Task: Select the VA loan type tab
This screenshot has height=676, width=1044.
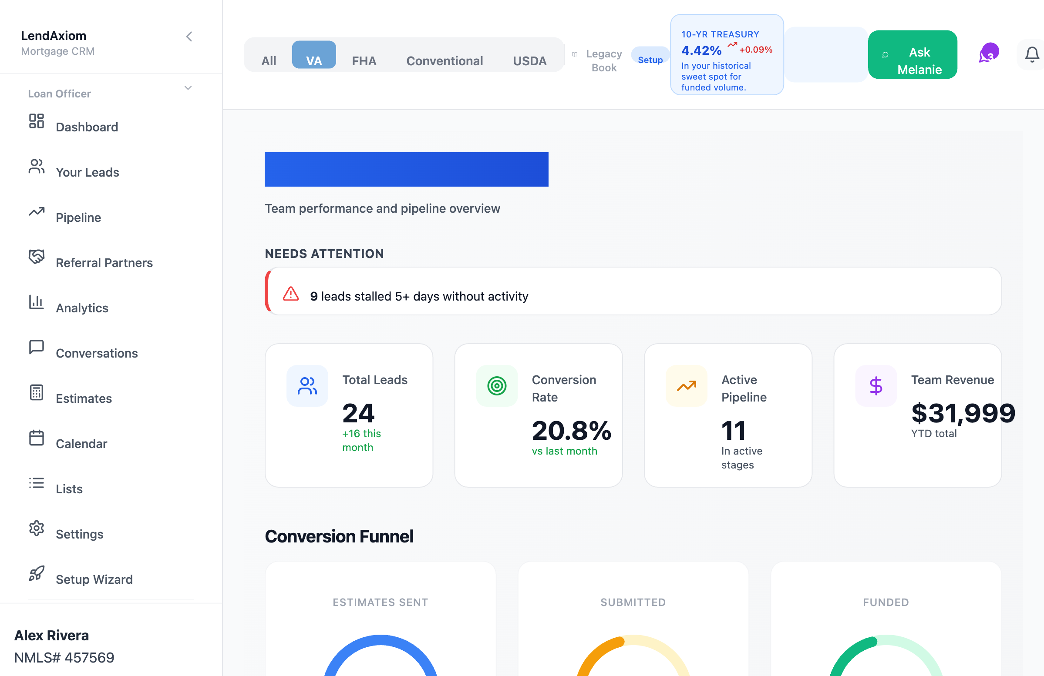Action: [x=313, y=55]
